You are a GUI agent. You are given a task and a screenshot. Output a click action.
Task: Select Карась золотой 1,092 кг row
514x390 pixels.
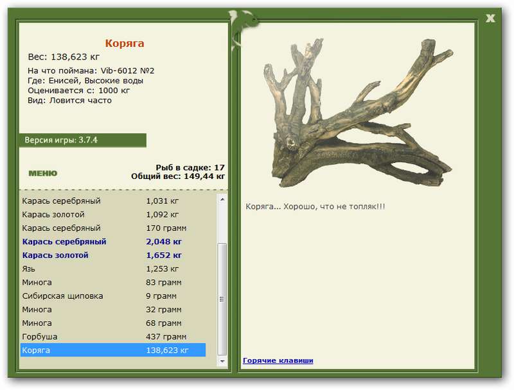(113, 215)
